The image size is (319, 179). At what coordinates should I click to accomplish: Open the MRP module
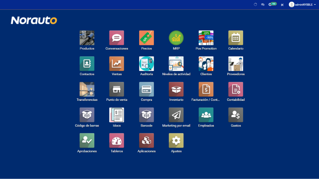click(176, 38)
